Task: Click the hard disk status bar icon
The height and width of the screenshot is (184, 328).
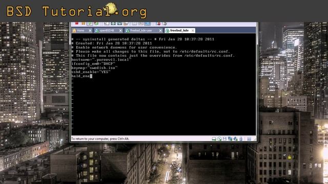Action: coord(214,139)
